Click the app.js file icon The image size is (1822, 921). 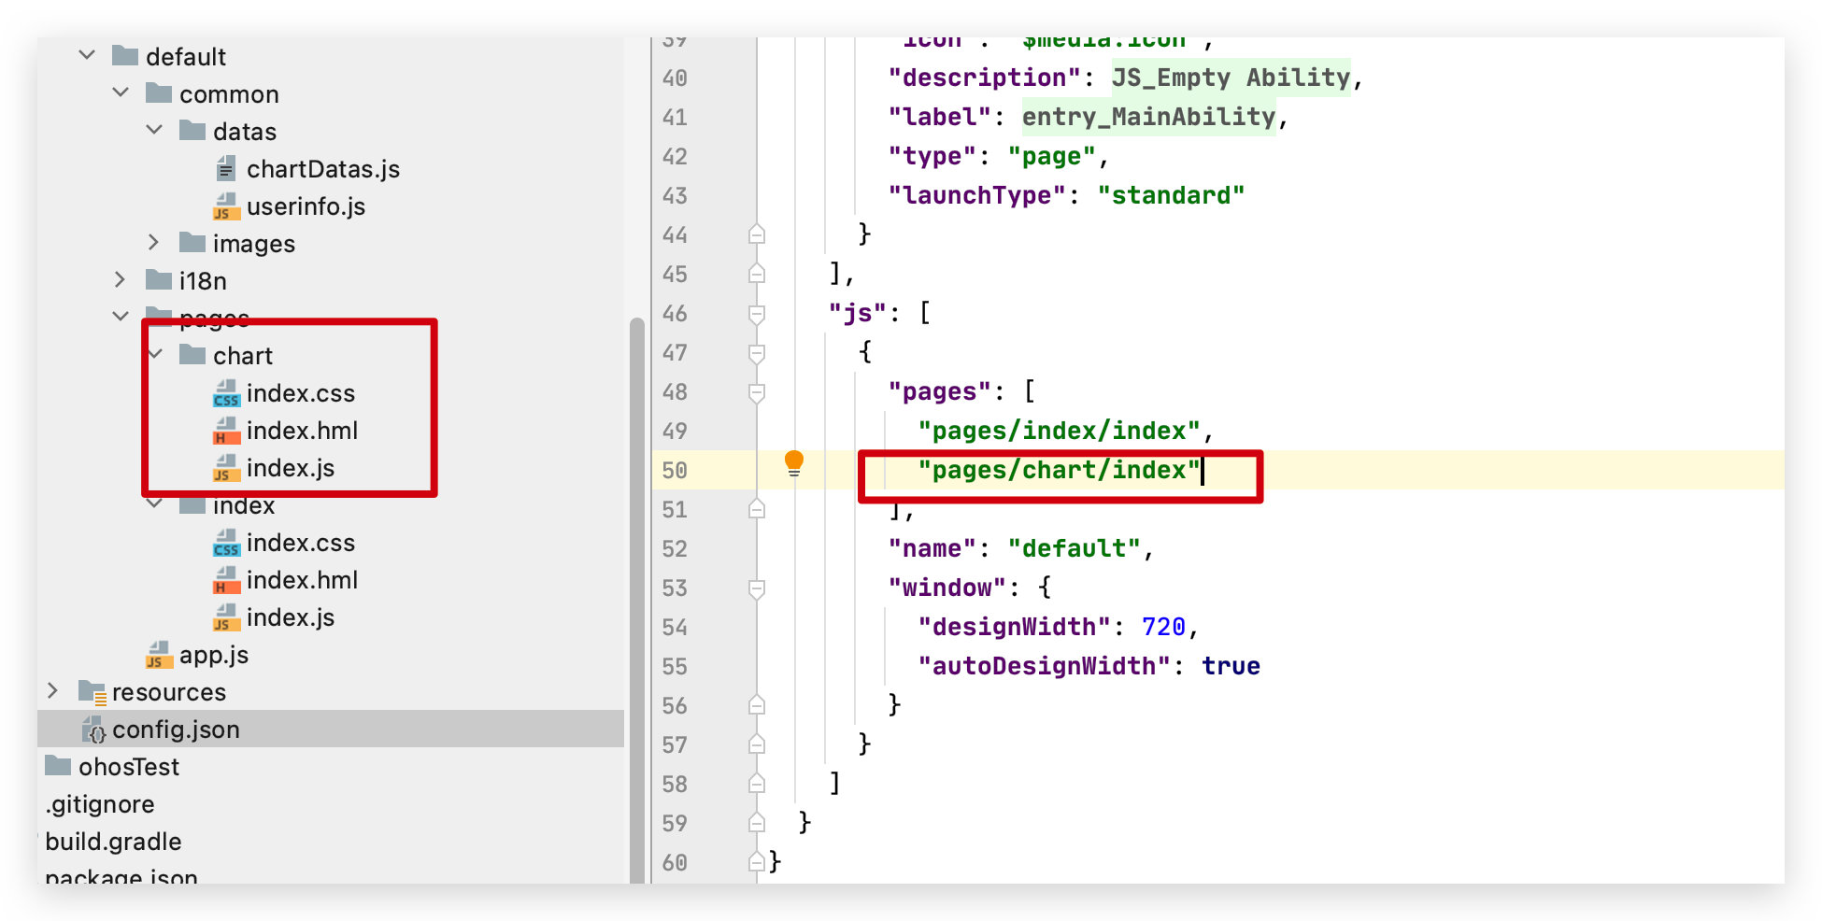click(x=159, y=654)
